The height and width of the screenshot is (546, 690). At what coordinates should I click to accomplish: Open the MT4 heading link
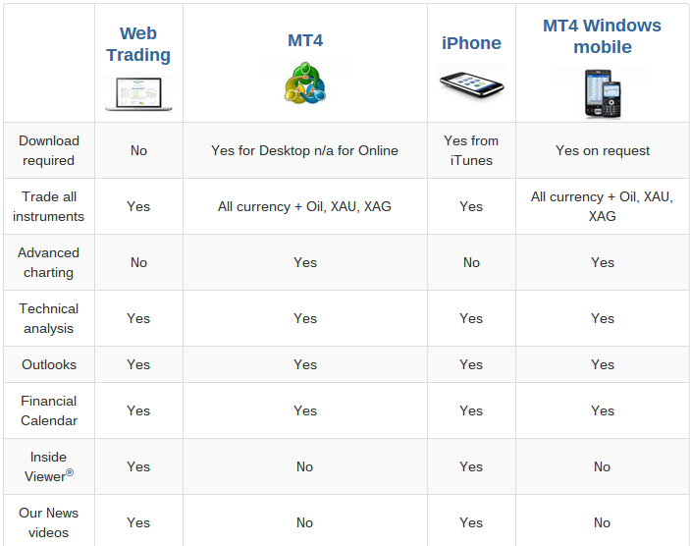(x=305, y=40)
